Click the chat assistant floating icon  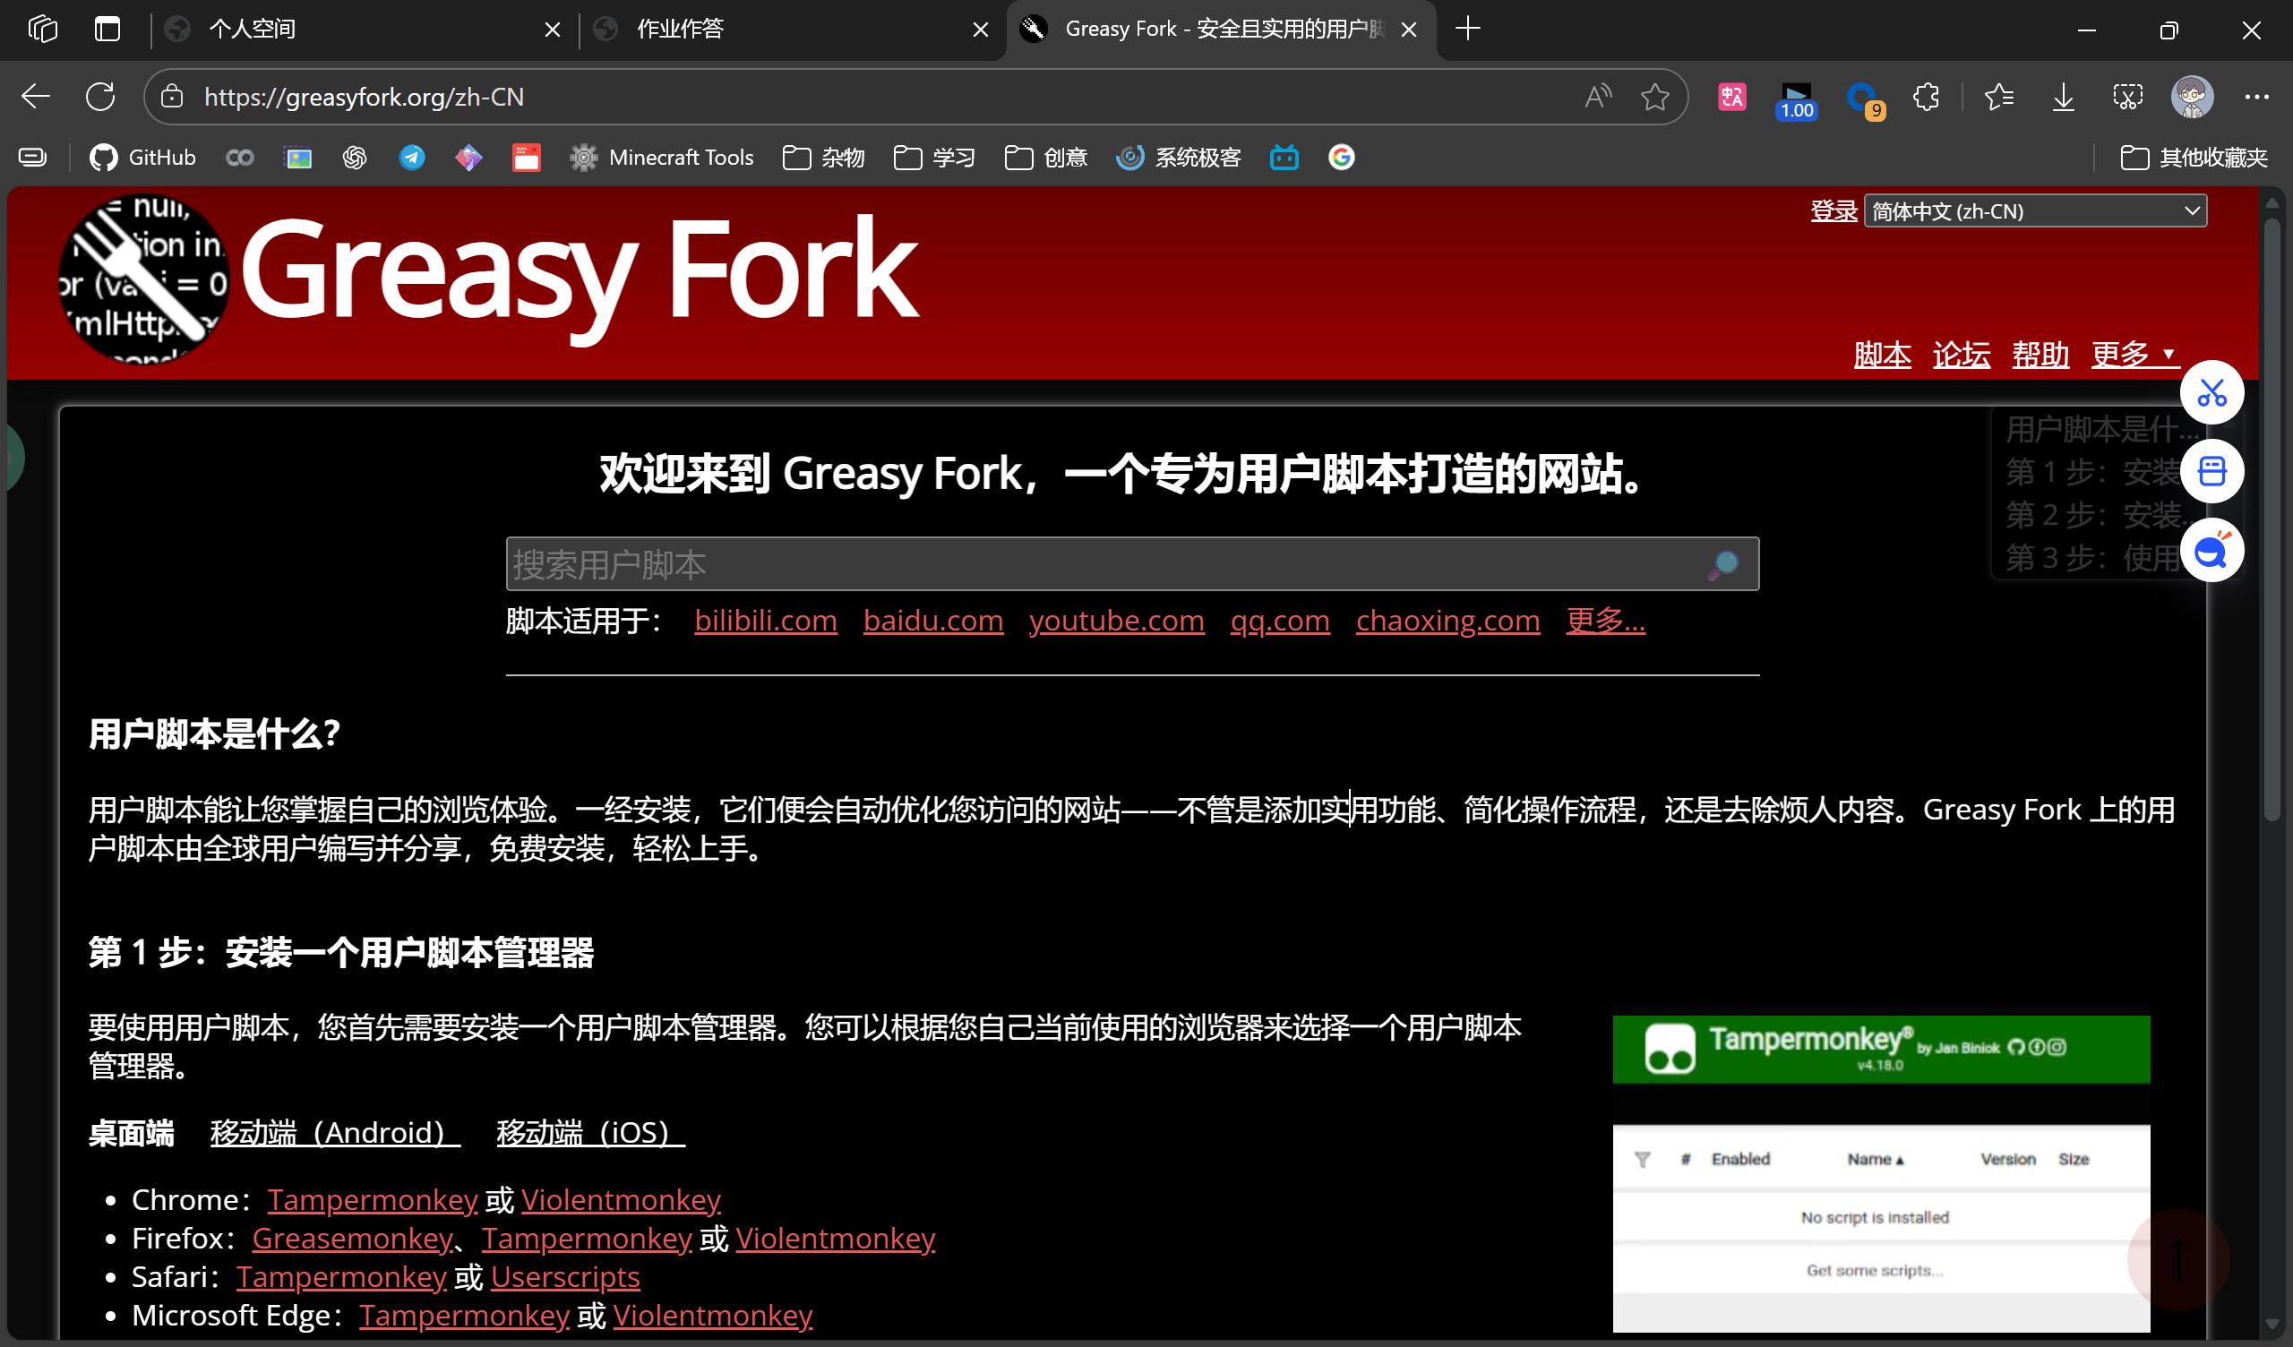point(2211,552)
